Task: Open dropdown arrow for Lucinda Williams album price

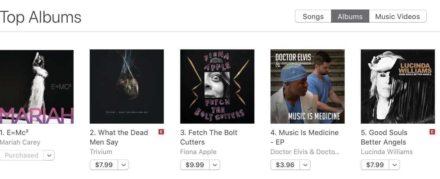Action: 395,165
